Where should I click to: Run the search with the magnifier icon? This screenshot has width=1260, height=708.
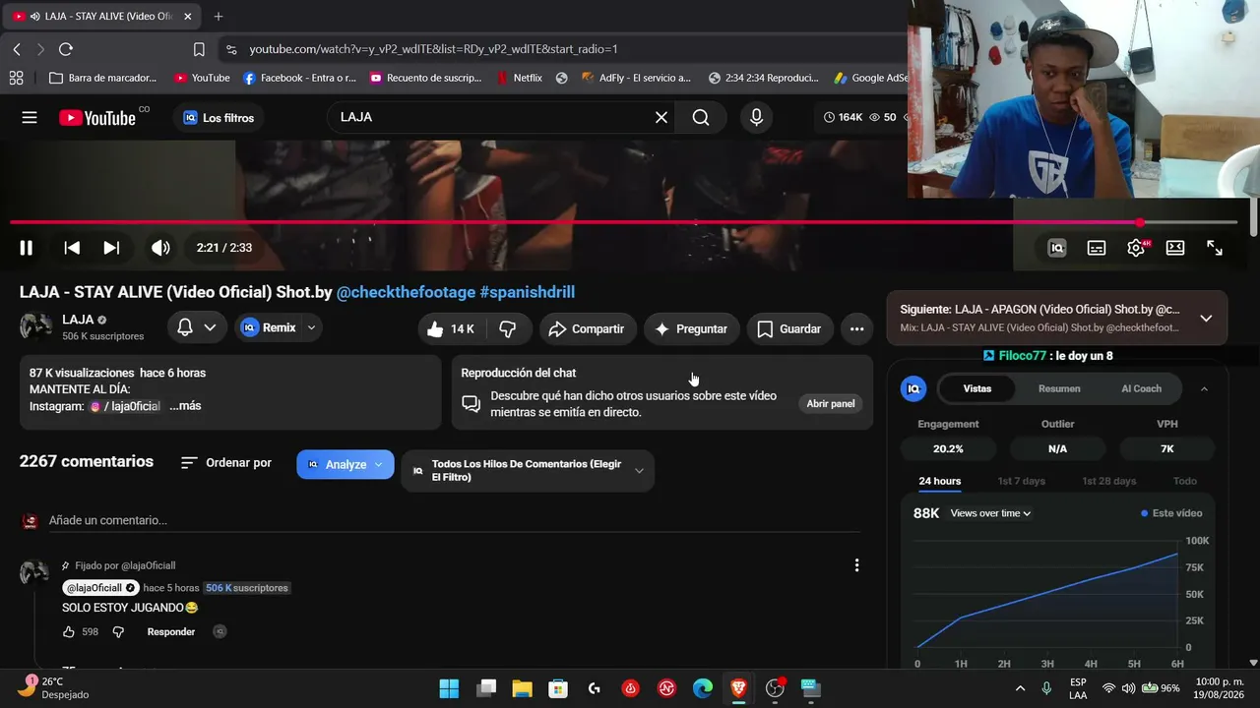click(701, 117)
